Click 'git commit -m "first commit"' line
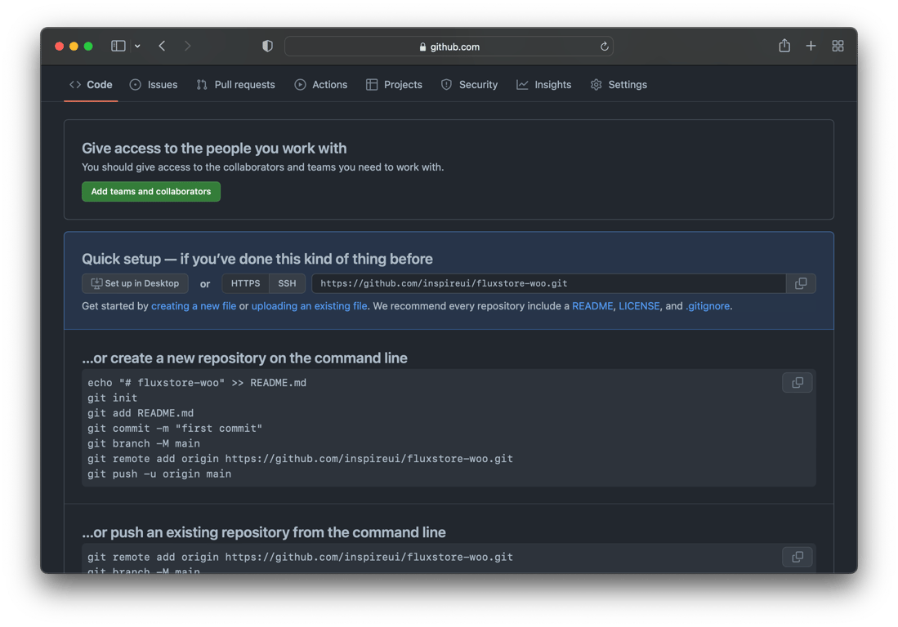This screenshot has height=627, width=898. click(x=175, y=428)
